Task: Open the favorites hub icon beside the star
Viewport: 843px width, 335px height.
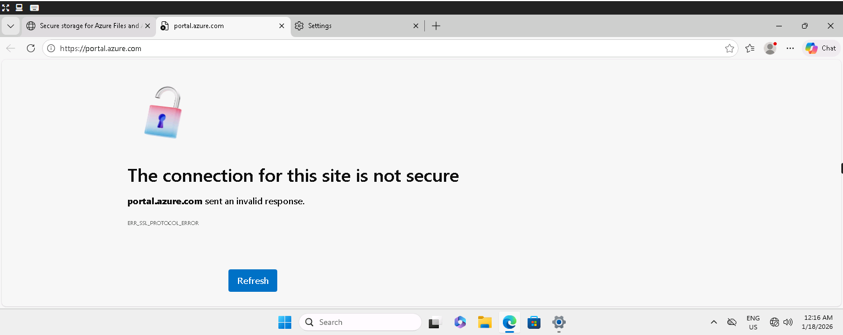Action: pyautogui.click(x=750, y=48)
